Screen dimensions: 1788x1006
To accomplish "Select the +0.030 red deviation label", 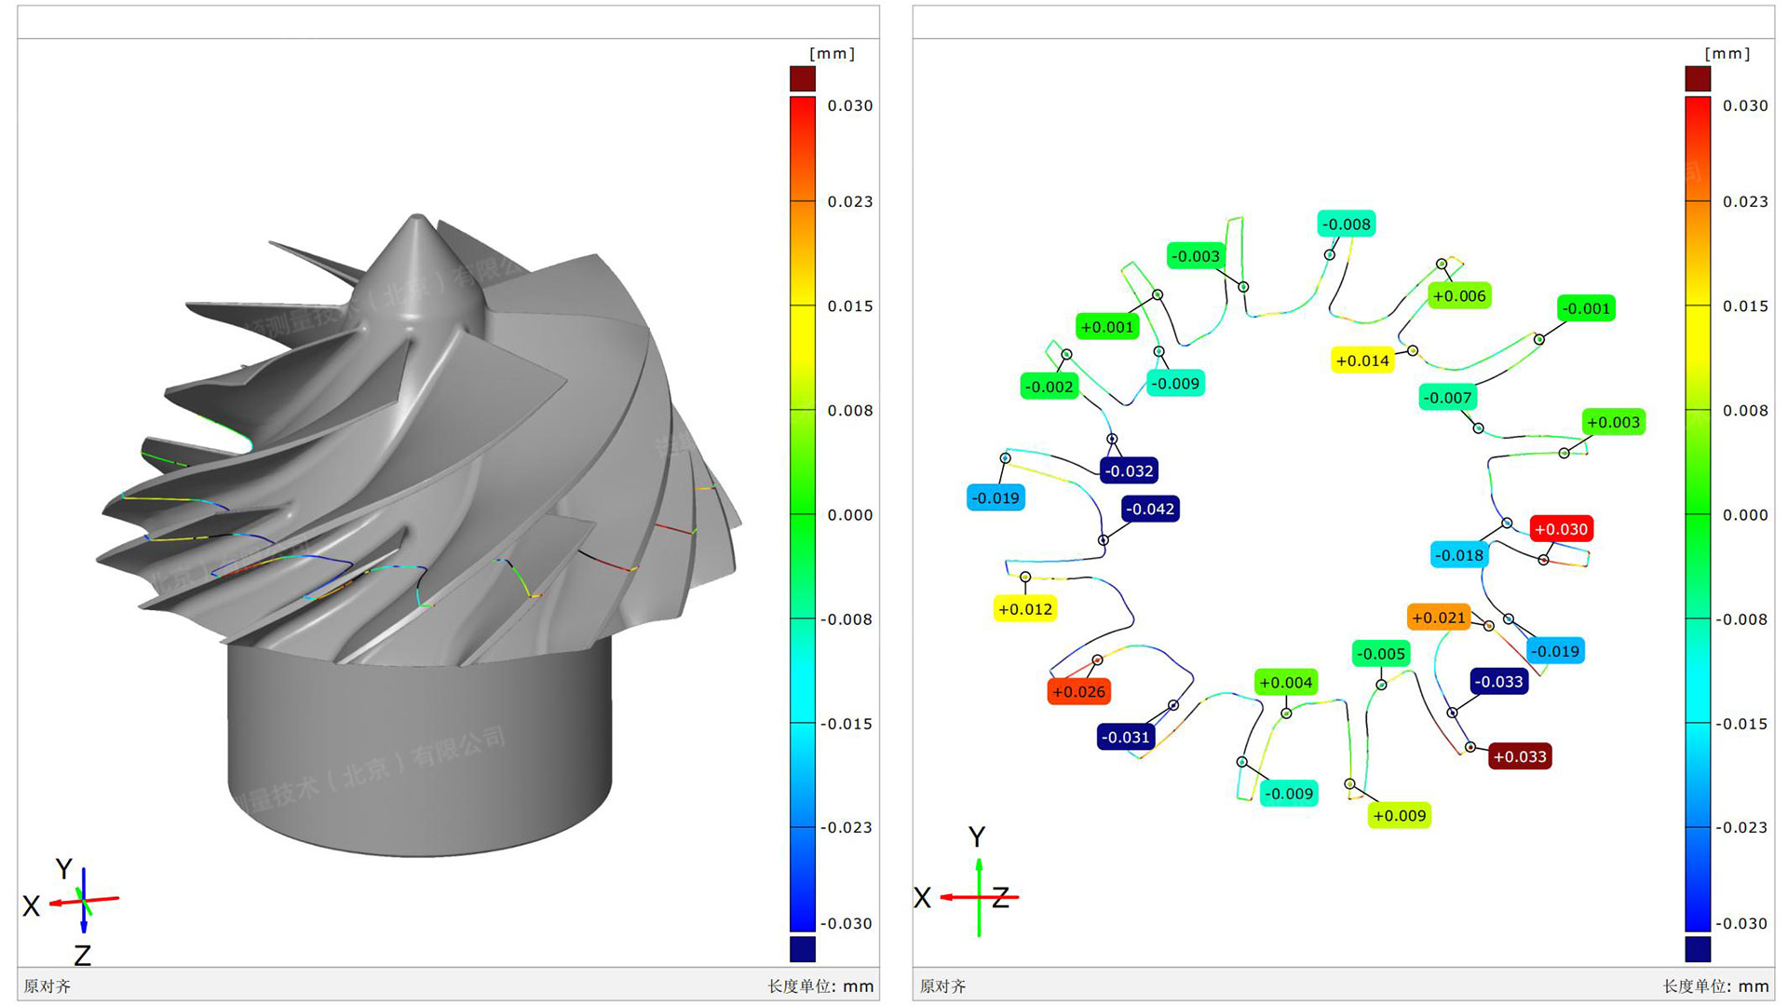I will (x=1561, y=529).
